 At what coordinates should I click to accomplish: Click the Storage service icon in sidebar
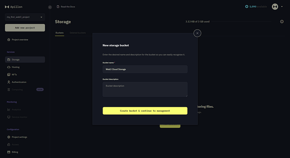point(9,59)
